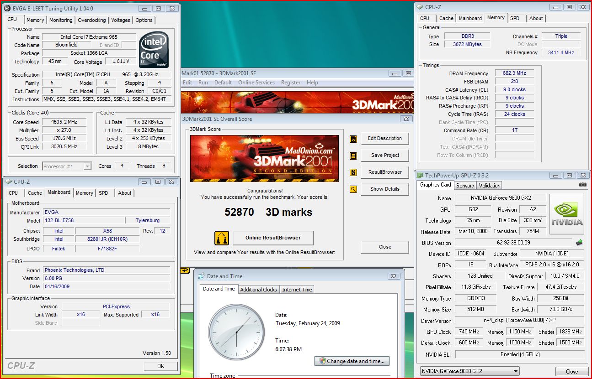The width and height of the screenshot is (592, 379).
Task: Open CPU tab in CPU-Z Mainboard window
Action: click(13, 193)
